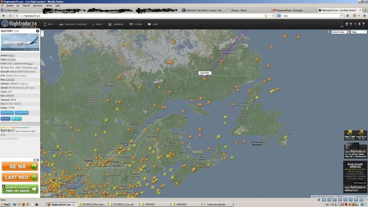368x207 pixels.
Task: Close the left sidebar advertisement
Action: pyautogui.click(x=38, y=160)
